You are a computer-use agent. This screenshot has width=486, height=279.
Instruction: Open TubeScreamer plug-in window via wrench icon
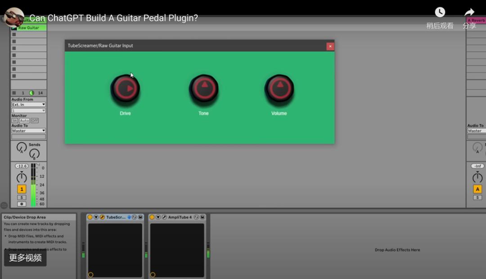click(102, 217)
